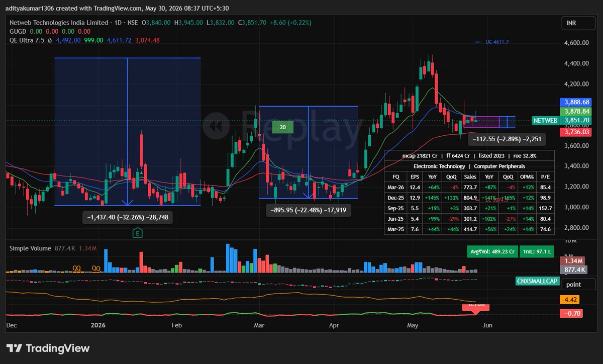Click the Jun-25 quarter row label
The height and width of the screenshot is (364, 603).
tap(396, 219)
